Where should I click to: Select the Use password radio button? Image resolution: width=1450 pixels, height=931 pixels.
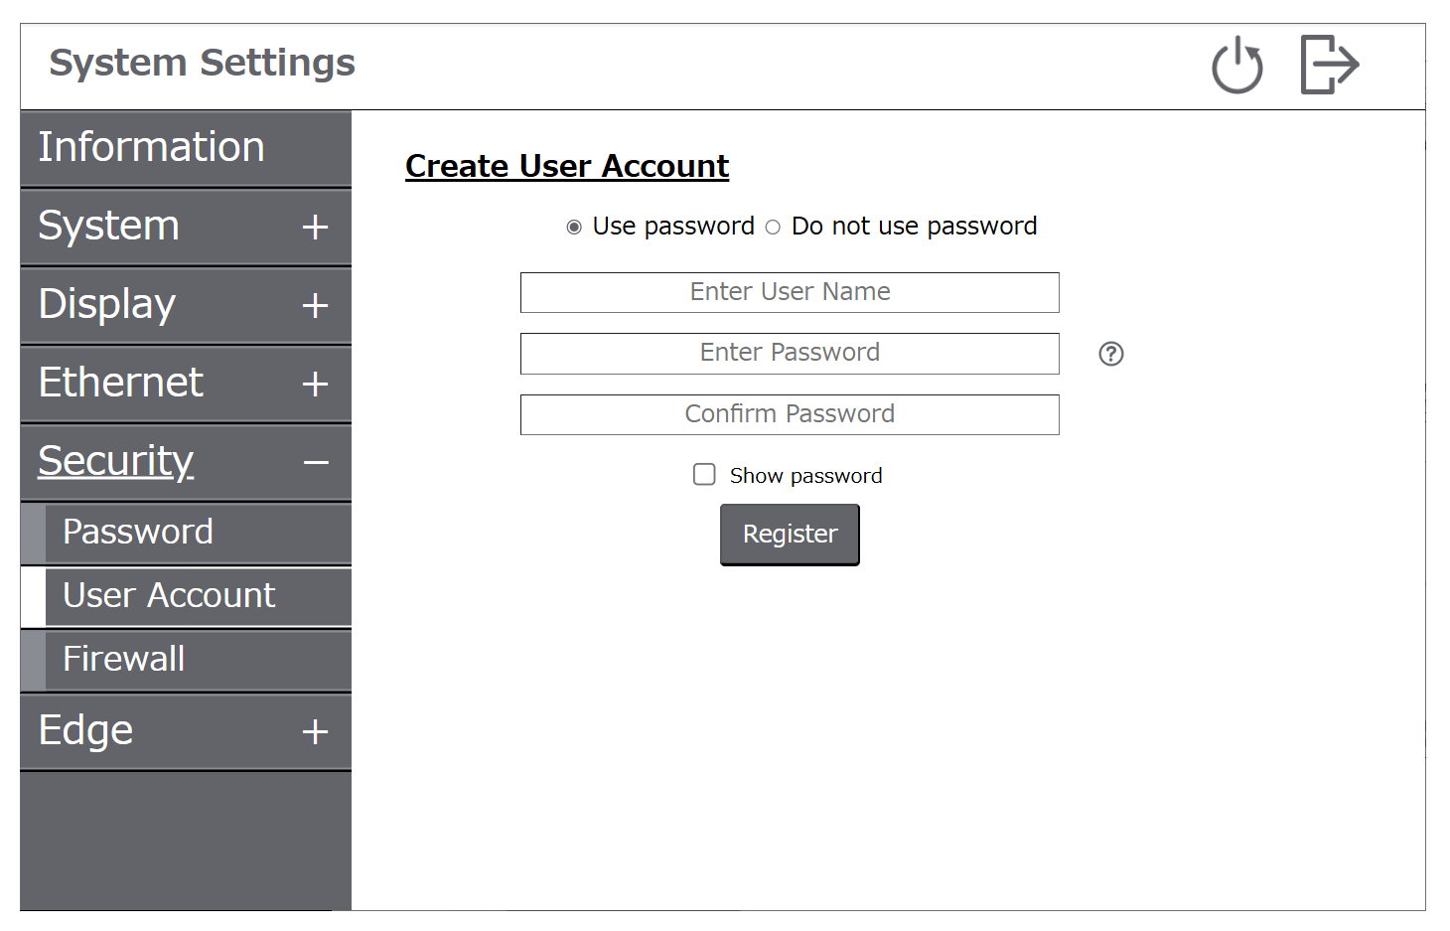[574, 228]
